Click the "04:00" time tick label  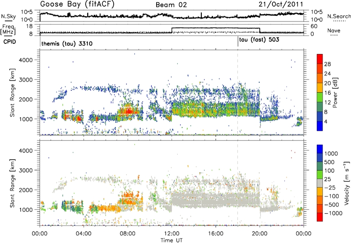(84, 234)
